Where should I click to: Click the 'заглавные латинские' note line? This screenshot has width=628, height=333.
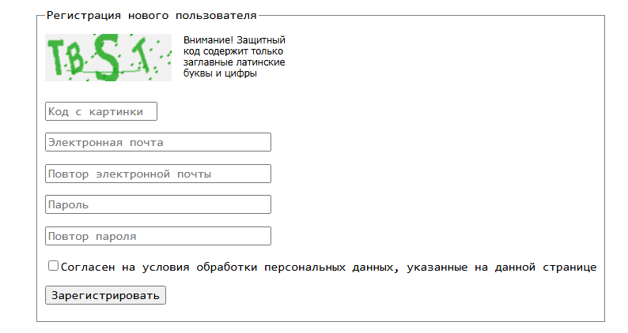click(x=234, y=62)
